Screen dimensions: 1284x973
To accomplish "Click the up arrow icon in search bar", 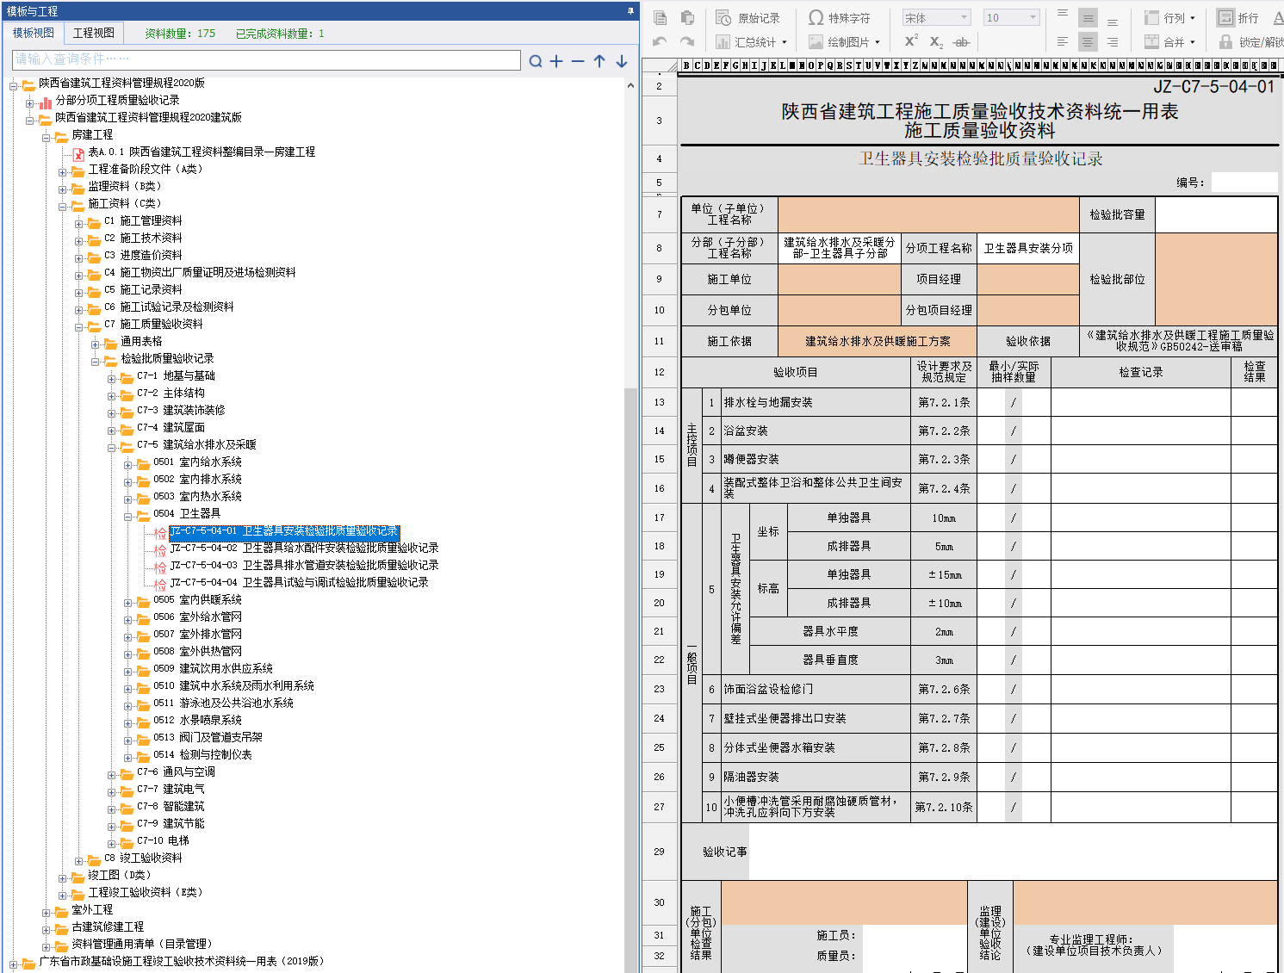I will [599, 61].
